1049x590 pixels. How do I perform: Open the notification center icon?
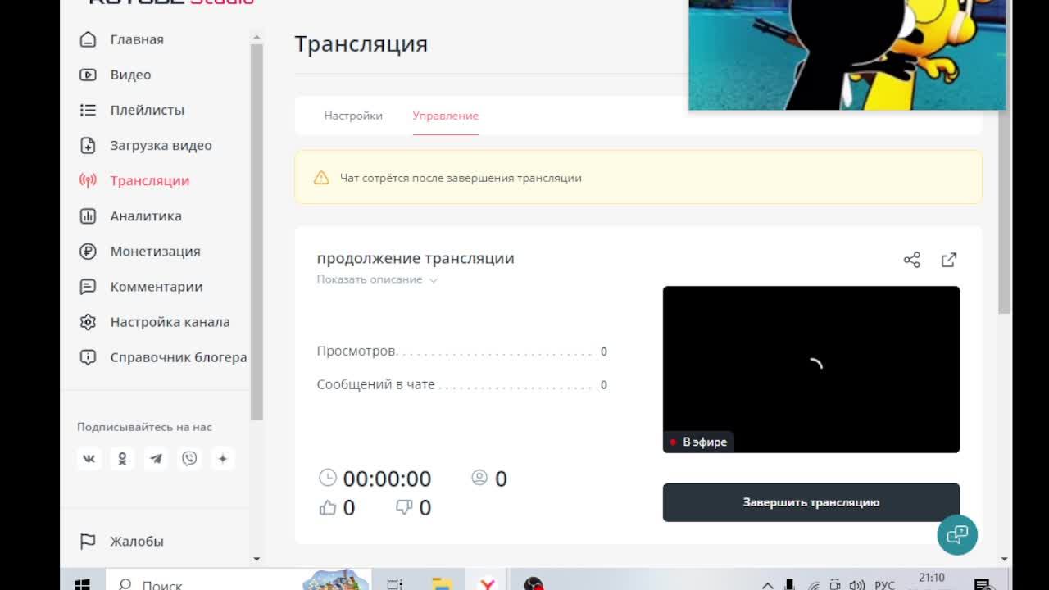click(x=982, y=584)
